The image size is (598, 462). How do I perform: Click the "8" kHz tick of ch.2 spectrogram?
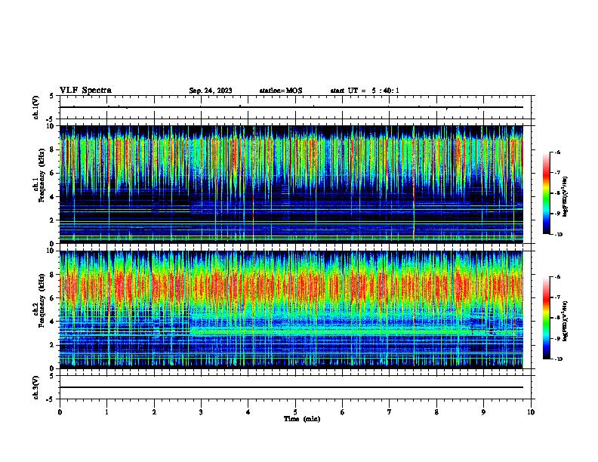(53, 275)
